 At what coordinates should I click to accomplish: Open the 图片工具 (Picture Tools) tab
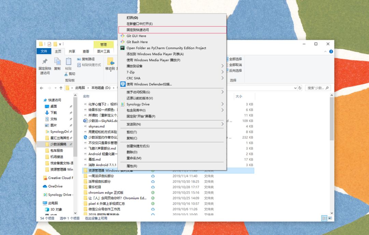click(104, 51)
